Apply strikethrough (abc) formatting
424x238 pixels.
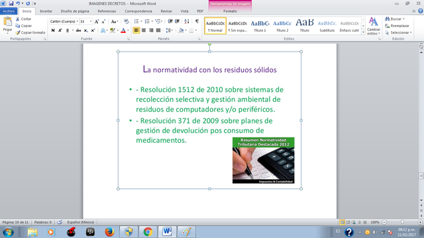pyautogui.click(x=78, y=30)
